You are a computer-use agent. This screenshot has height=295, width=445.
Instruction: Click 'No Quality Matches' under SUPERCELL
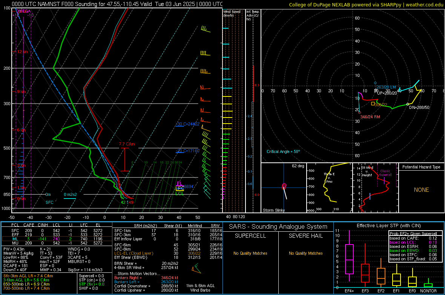[x=250, y=253]
